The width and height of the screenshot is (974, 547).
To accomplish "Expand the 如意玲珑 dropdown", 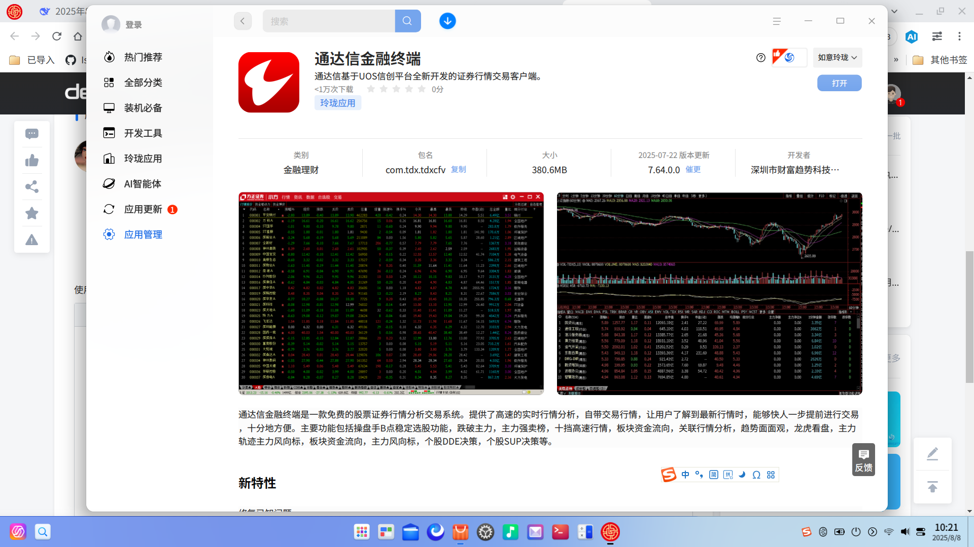I will point(838,58).
